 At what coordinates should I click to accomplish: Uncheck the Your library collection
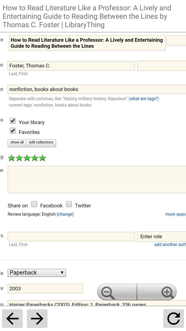pos(13,121)
